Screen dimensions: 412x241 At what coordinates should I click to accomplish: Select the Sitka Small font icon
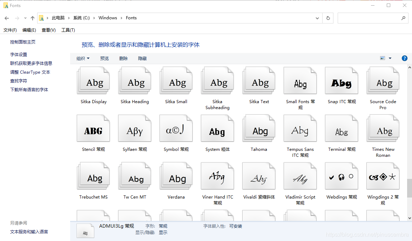[x=176, y=80]
